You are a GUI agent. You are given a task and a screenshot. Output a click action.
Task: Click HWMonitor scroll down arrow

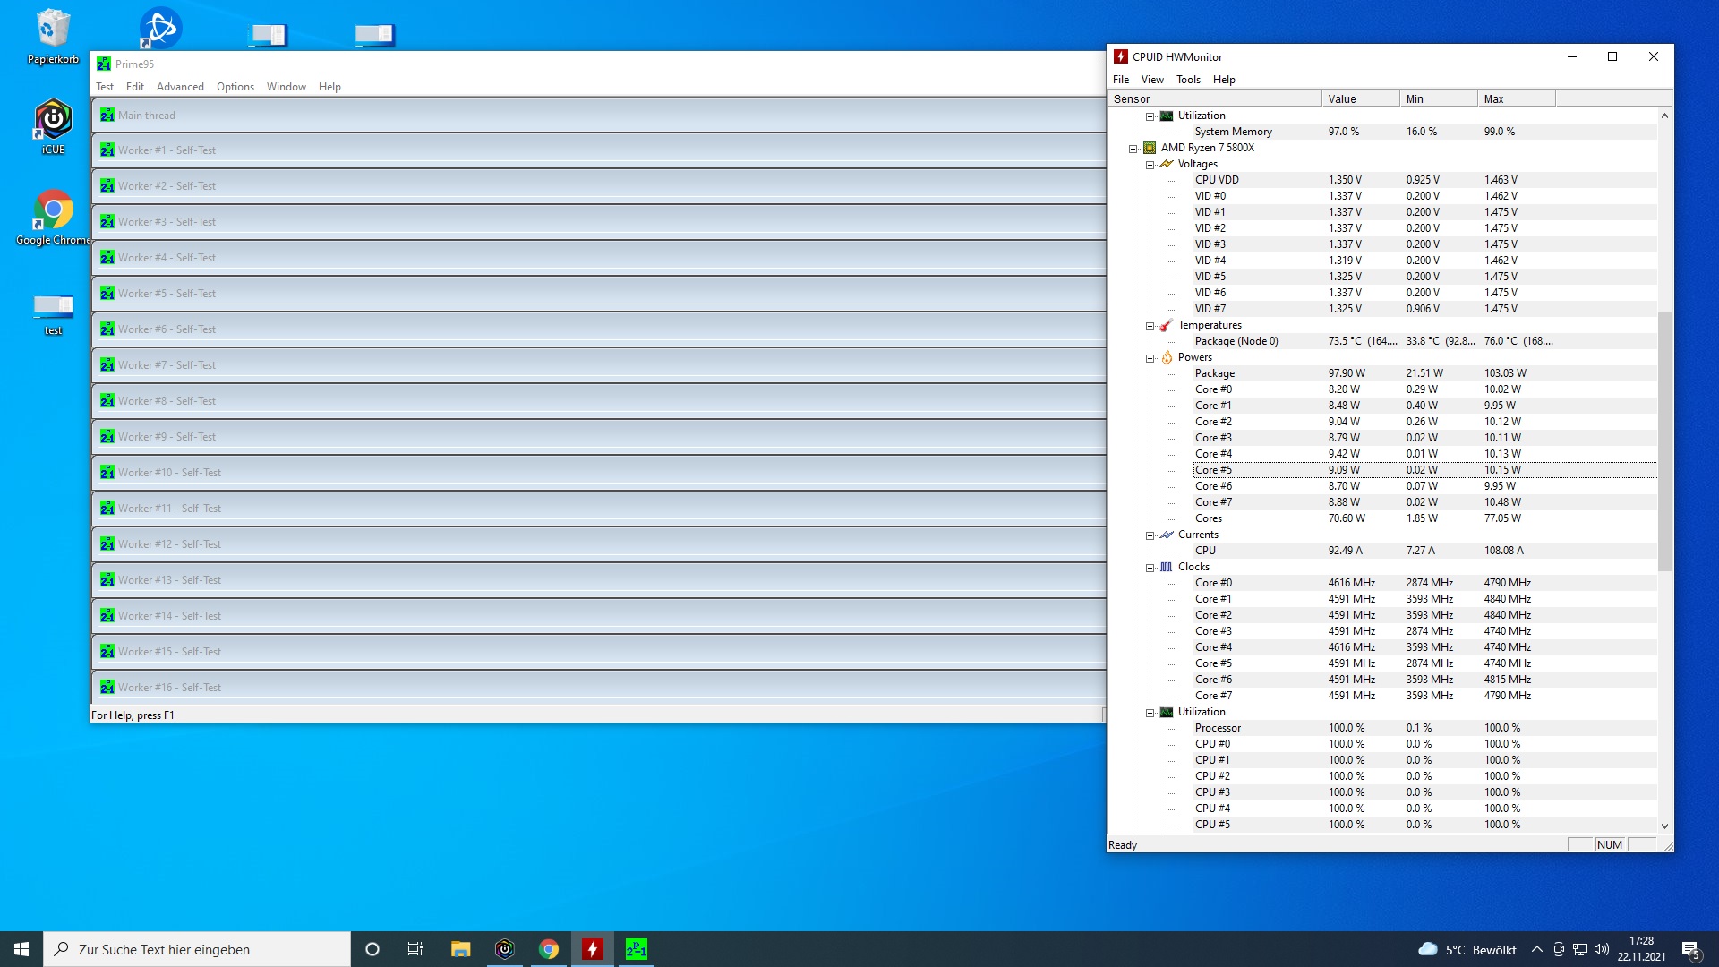point(1664,826)
